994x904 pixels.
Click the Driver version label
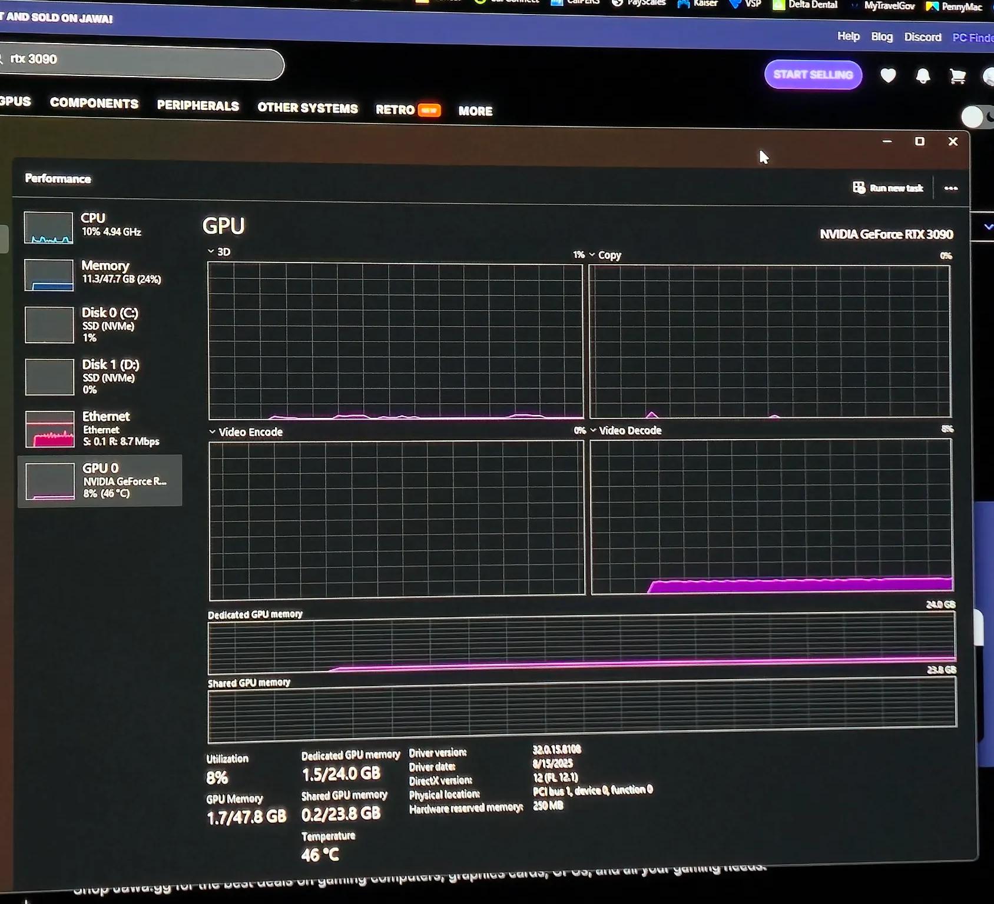pyautogui.click(x=438, y=753)
